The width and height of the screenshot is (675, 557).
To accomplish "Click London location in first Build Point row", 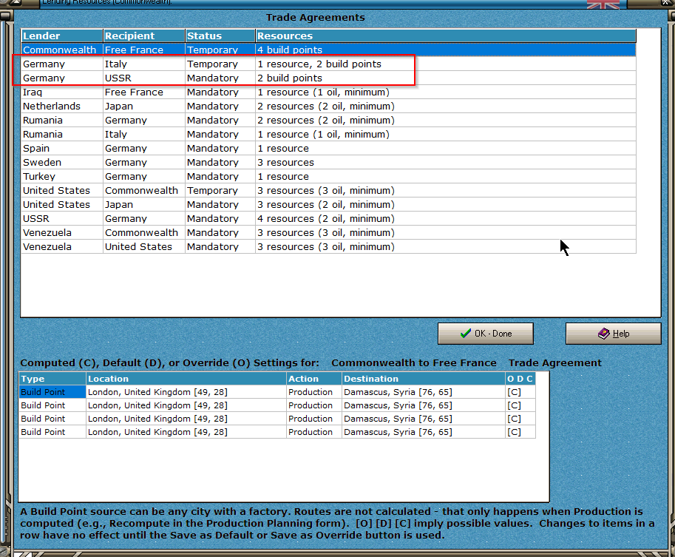I will click(x=186, y=392).
